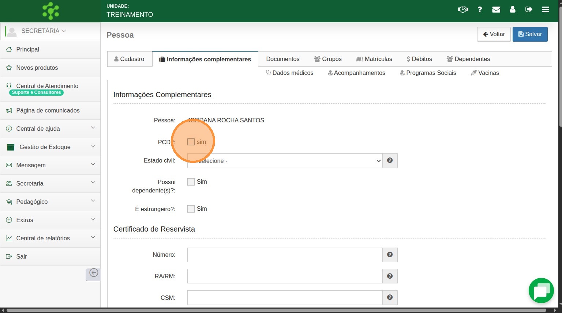Open the envelope messages icon

[x=496, y=9]
